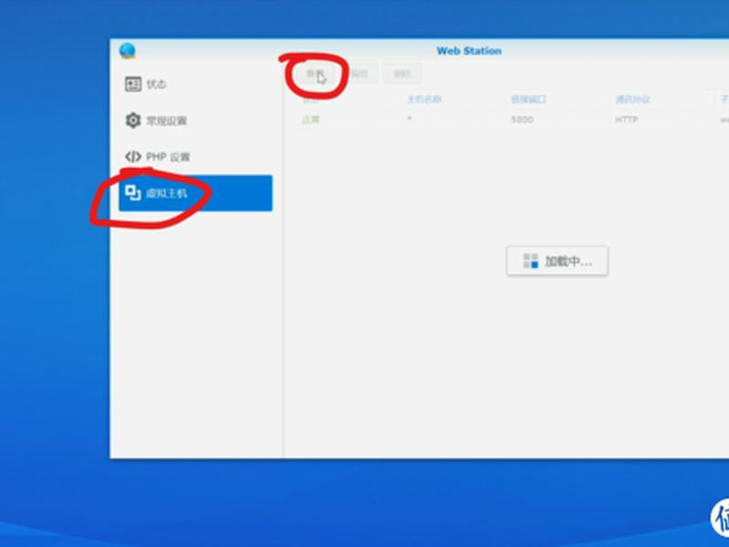729x547 pixels.
Task: Click the 新增 create button in toolbar
Action: [x=315, y=74]
